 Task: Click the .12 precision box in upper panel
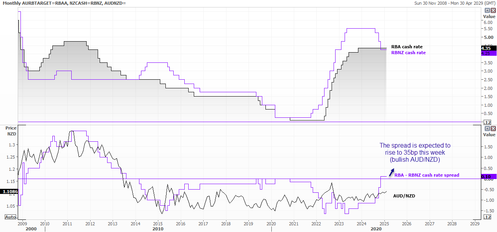click(487, 122)
